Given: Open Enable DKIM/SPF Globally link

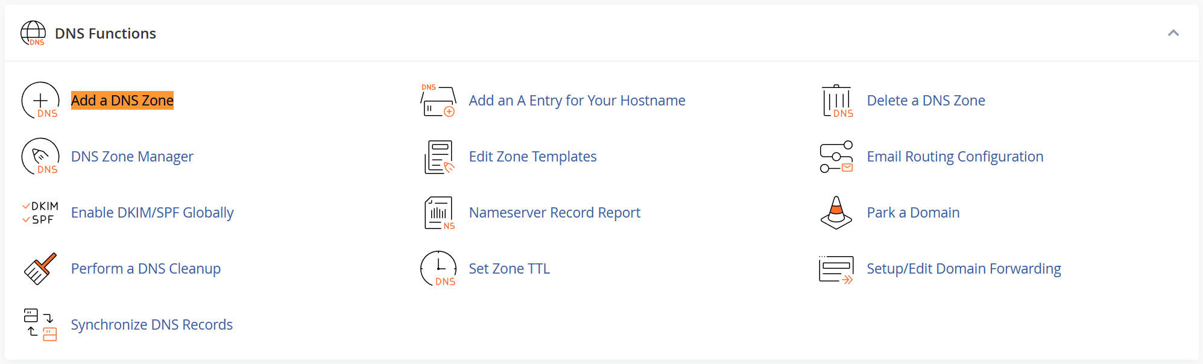Looking at the screenshot, I should (152, 213).
